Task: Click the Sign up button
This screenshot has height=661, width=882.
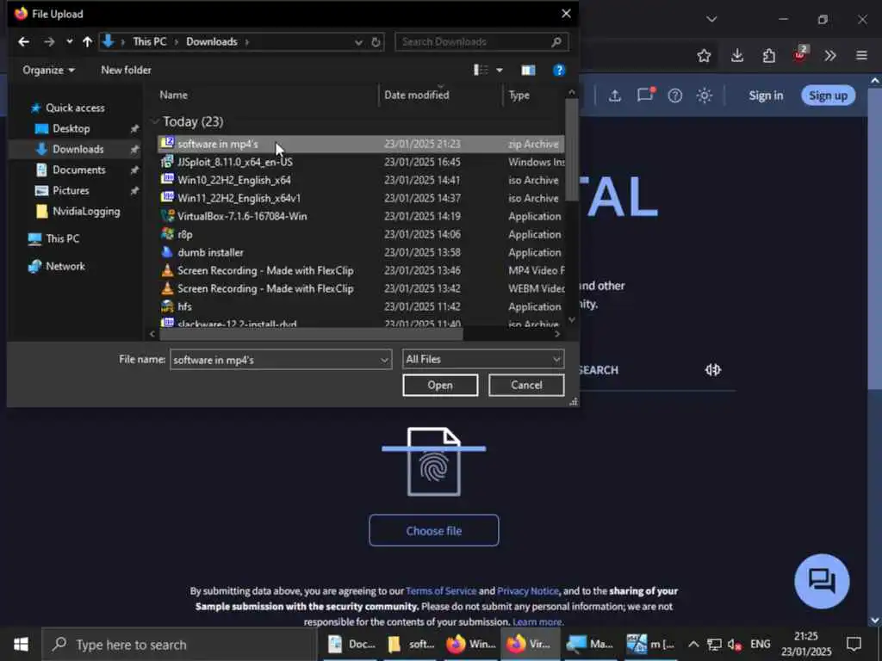Action: point(828,96)
